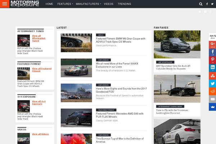This screenshot has height=144, width=216.
Task: Visit Facebook page from header icon
Action: (207, 4)
